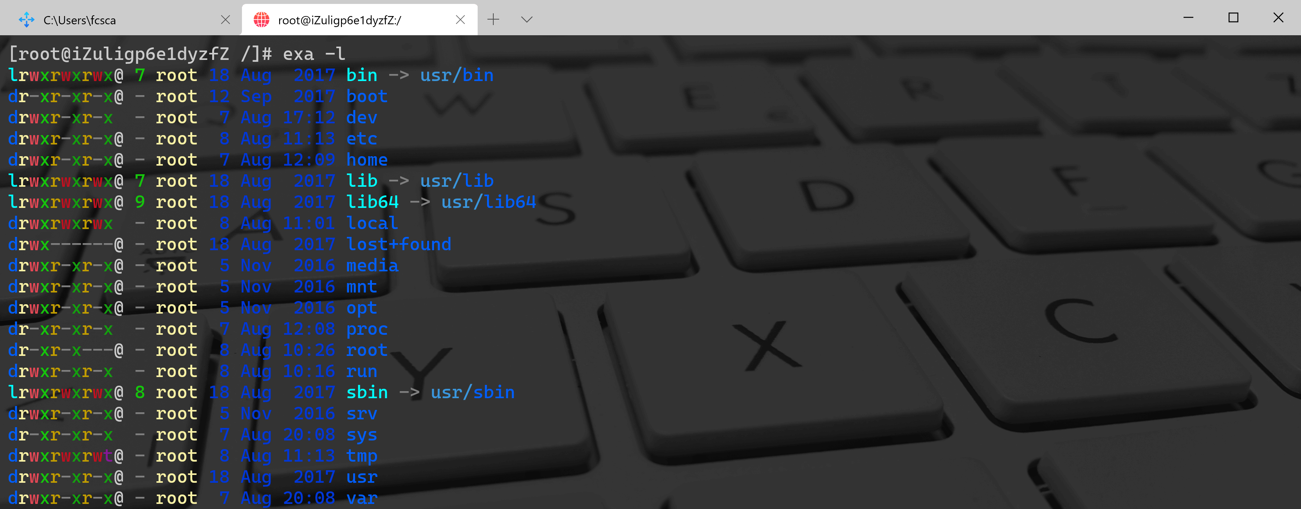This screenshot has height=509, width=1301.
Task: Click the 'home' directory name
Action: coord(367,160)
